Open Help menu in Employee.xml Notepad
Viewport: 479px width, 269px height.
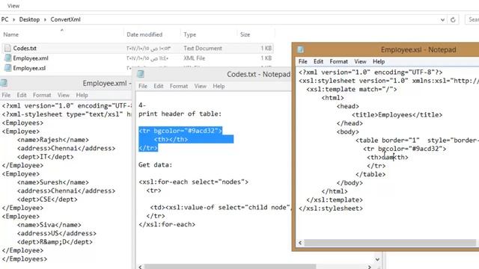[82, 95]
